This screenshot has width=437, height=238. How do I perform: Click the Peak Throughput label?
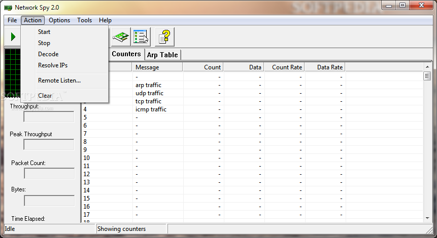click(31, 134)
